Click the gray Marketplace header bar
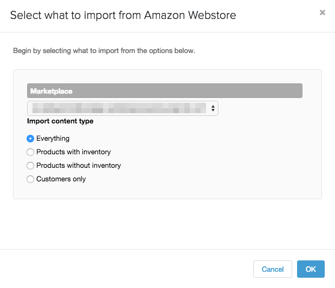Viewport: 335px width, 288px height. [164, 90]
